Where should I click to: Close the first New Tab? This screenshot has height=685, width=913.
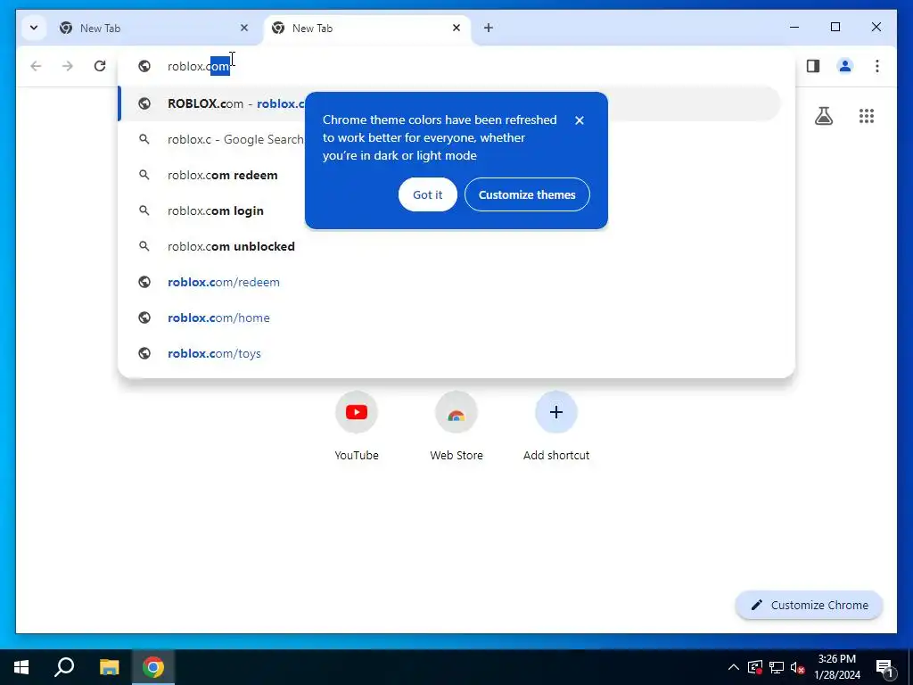pyautogui.click(x=244, y=28)
